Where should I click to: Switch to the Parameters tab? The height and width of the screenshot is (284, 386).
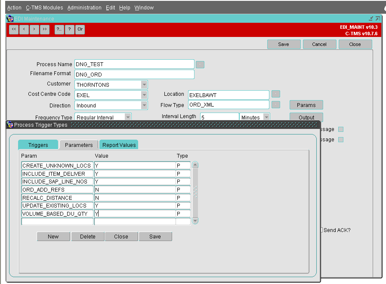point(79,145)
